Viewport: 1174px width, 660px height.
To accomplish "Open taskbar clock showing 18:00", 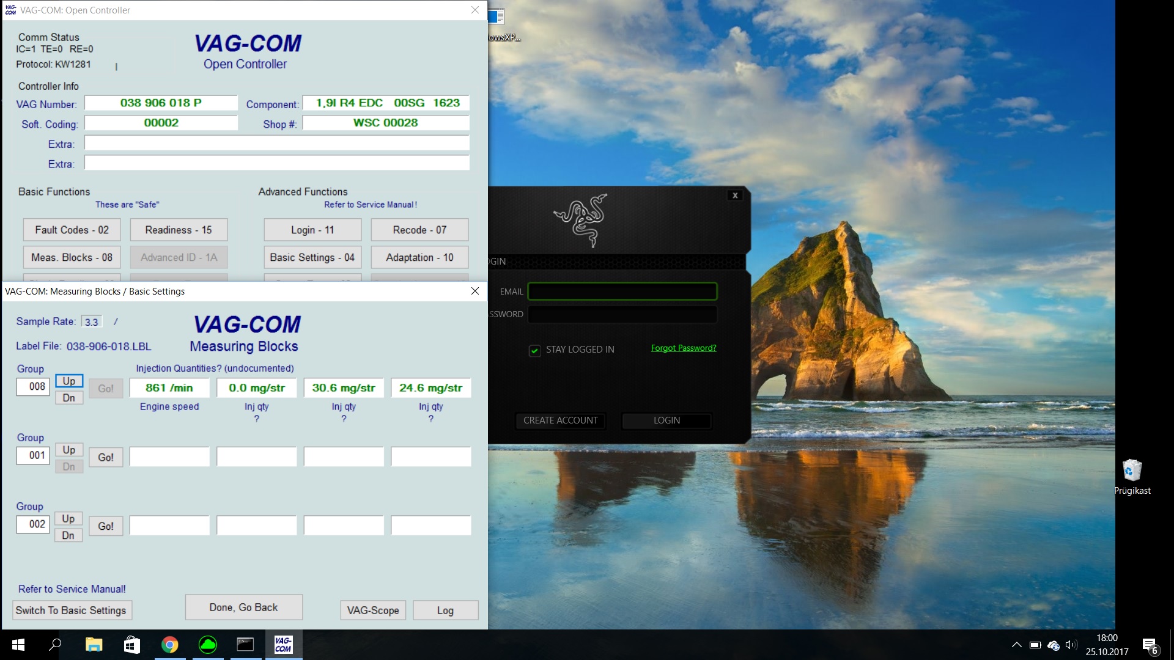I will tap(1107, 645).
